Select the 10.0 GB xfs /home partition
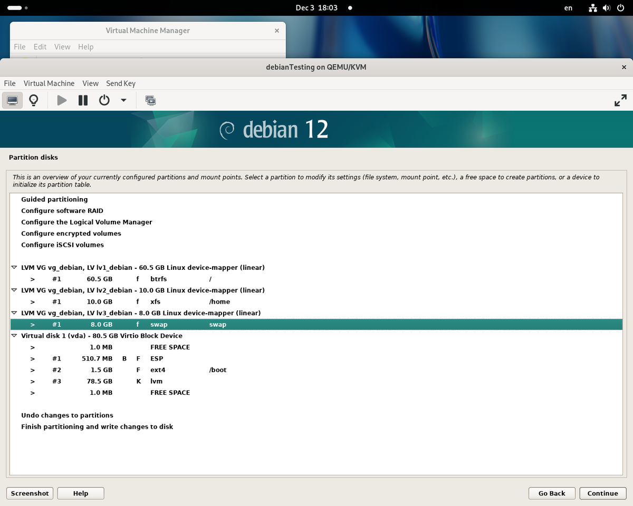The image size is (633, 506). (316, 302)
